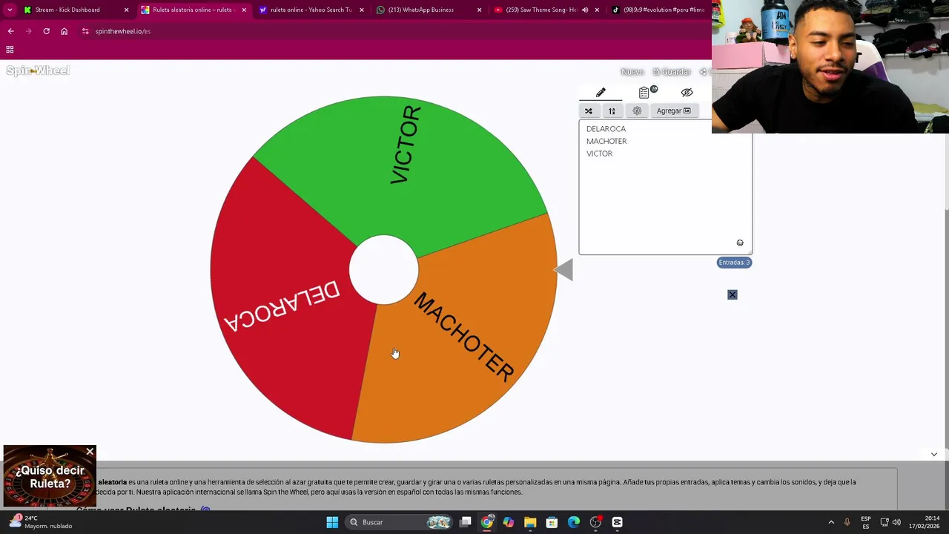This screenshot has width=949, height=534.
Task: Select the pencil edit entries tab
Action: click(x=601, y=92)
